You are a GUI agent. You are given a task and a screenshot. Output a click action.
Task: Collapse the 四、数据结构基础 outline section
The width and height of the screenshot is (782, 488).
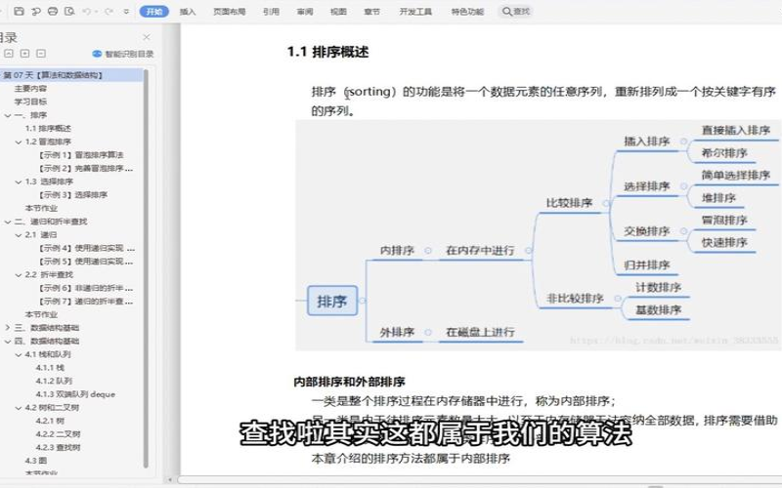click(8, 341)
